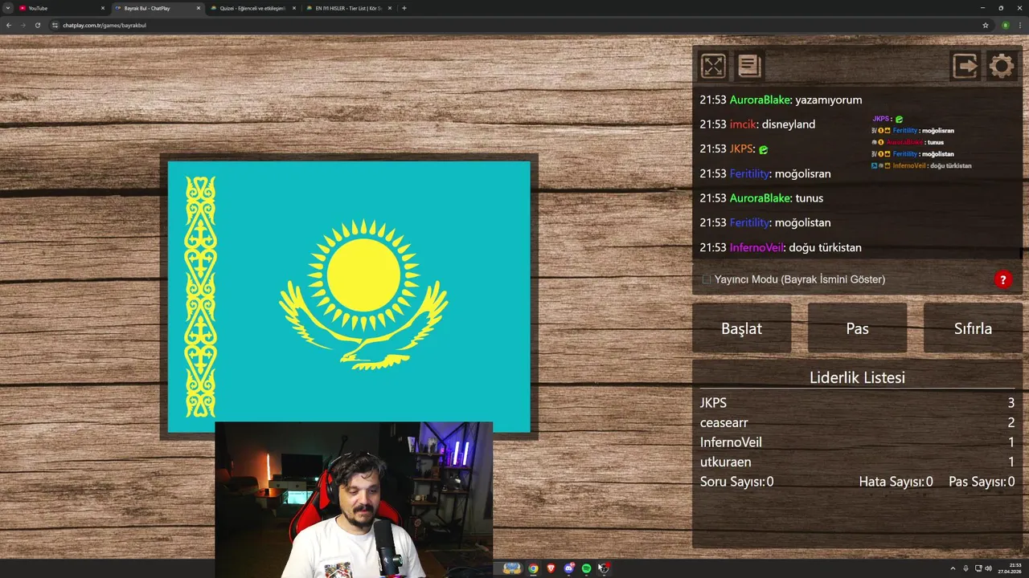This screenshot has height=578, width=1029.
Task: Click the Pas button
Action: click(x=857, y=328)
